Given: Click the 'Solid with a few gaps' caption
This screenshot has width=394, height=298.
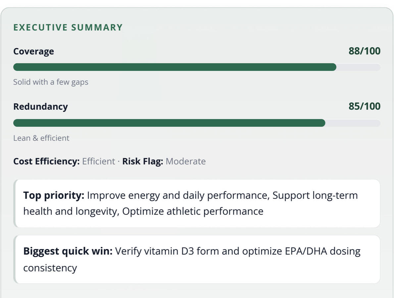Looking at the screenshot, I should click(x=51, y=82).
